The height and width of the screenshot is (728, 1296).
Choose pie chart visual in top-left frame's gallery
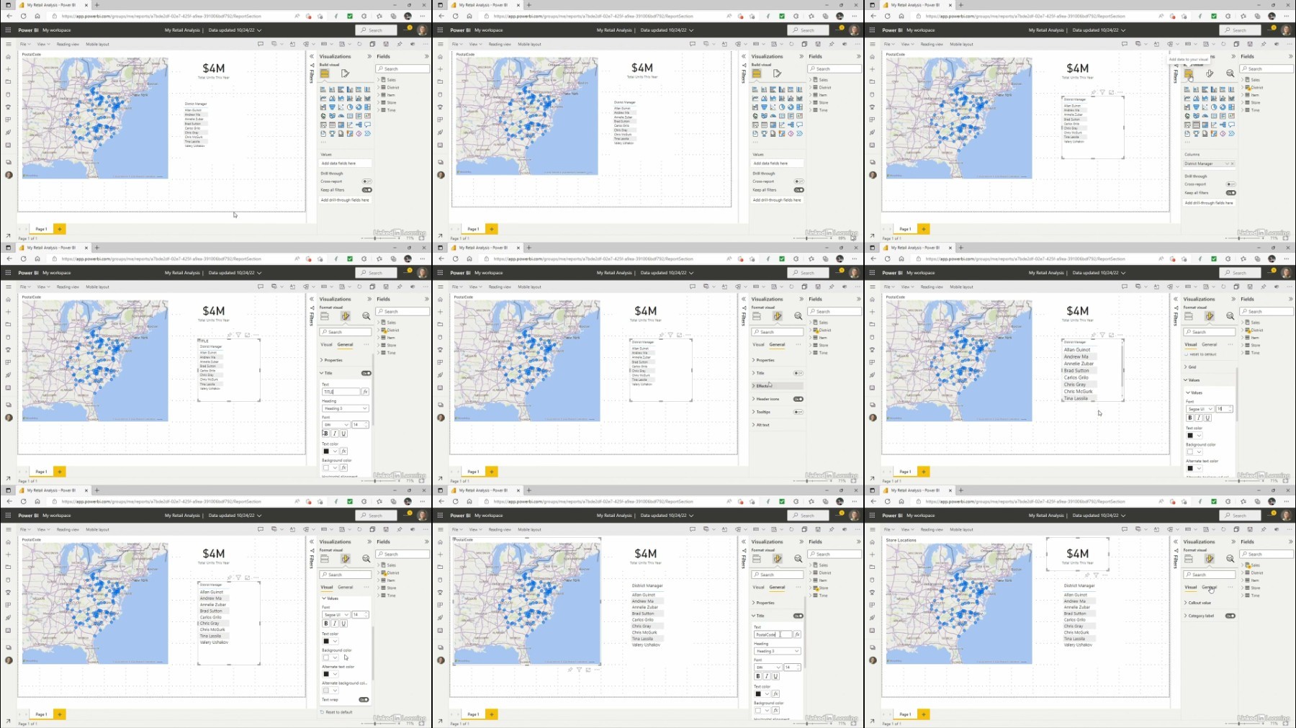click(350, 107)
